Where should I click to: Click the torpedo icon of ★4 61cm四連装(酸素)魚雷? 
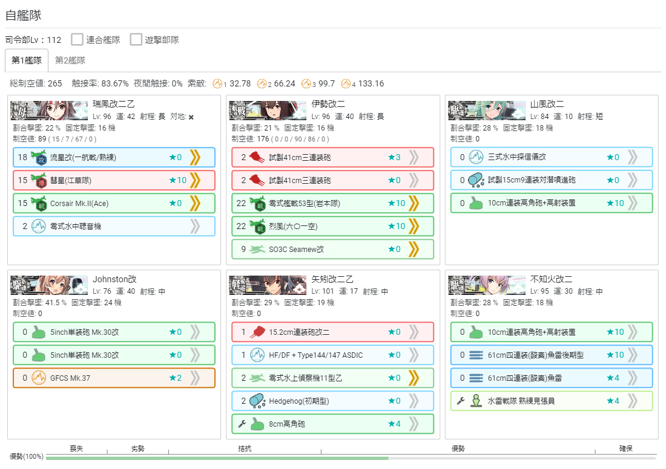[x=476, y=378]
